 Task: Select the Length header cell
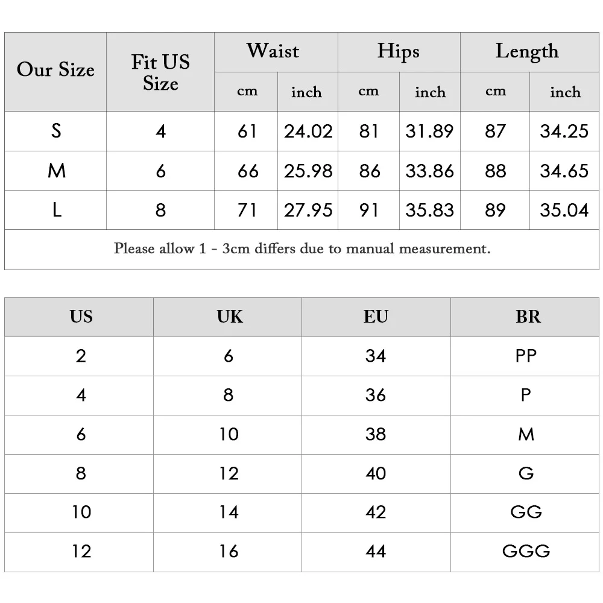[x=529, y=52]
